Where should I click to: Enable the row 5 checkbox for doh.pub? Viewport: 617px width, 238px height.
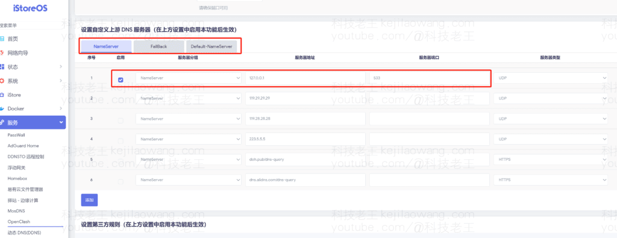(121, 161)
